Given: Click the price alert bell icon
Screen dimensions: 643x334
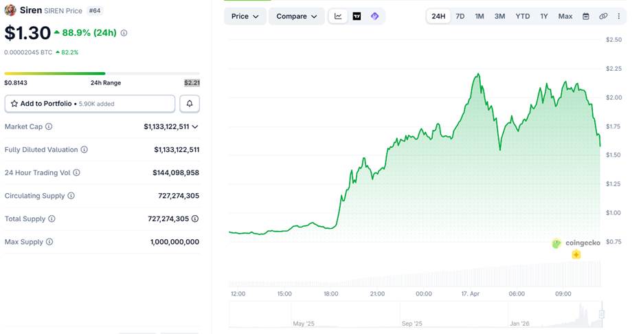Looking at the screenshot, I should pyautogui.click(x=190, y=104).
